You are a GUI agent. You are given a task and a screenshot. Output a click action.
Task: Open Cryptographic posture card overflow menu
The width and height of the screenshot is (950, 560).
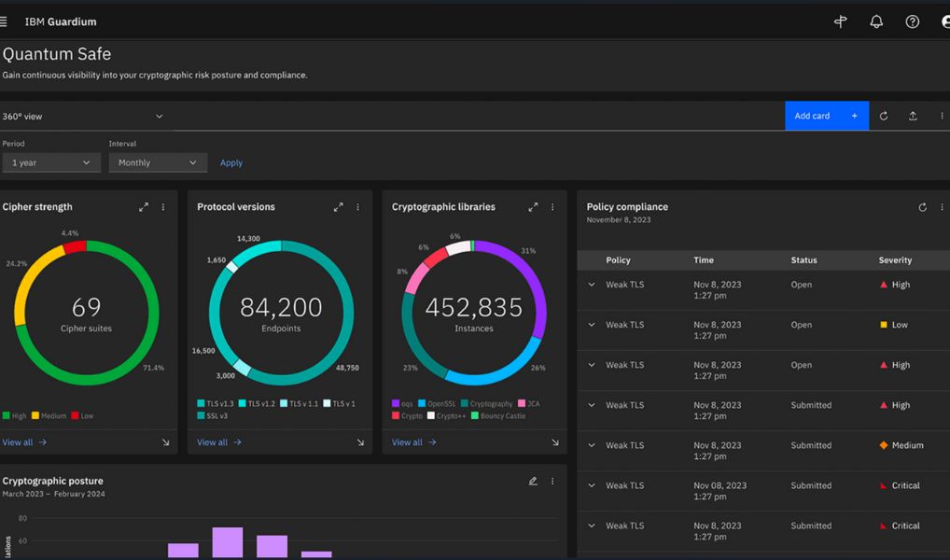coord(552,482)
